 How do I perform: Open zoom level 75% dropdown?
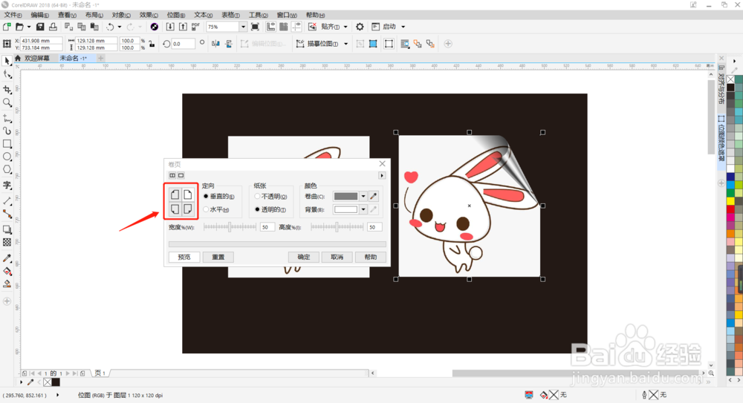243,27
